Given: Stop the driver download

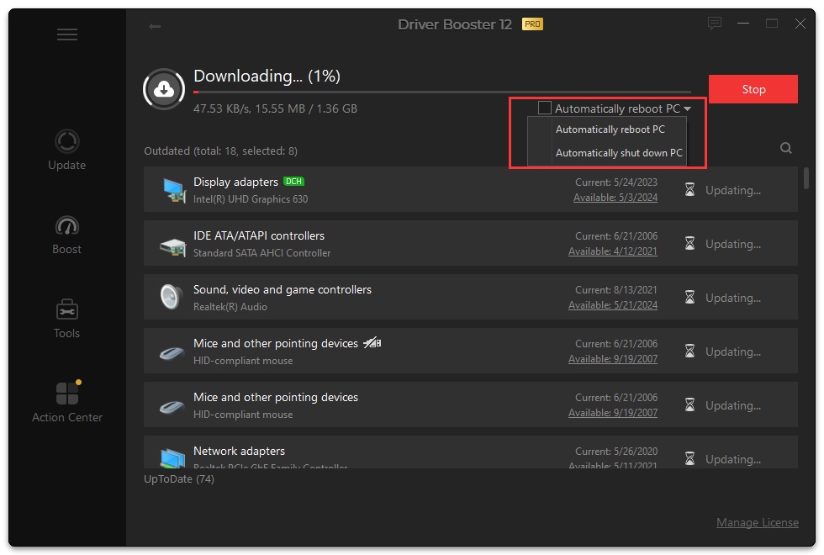Looking at the screenshot, I should pyautogui.click(x=753, y=89).
